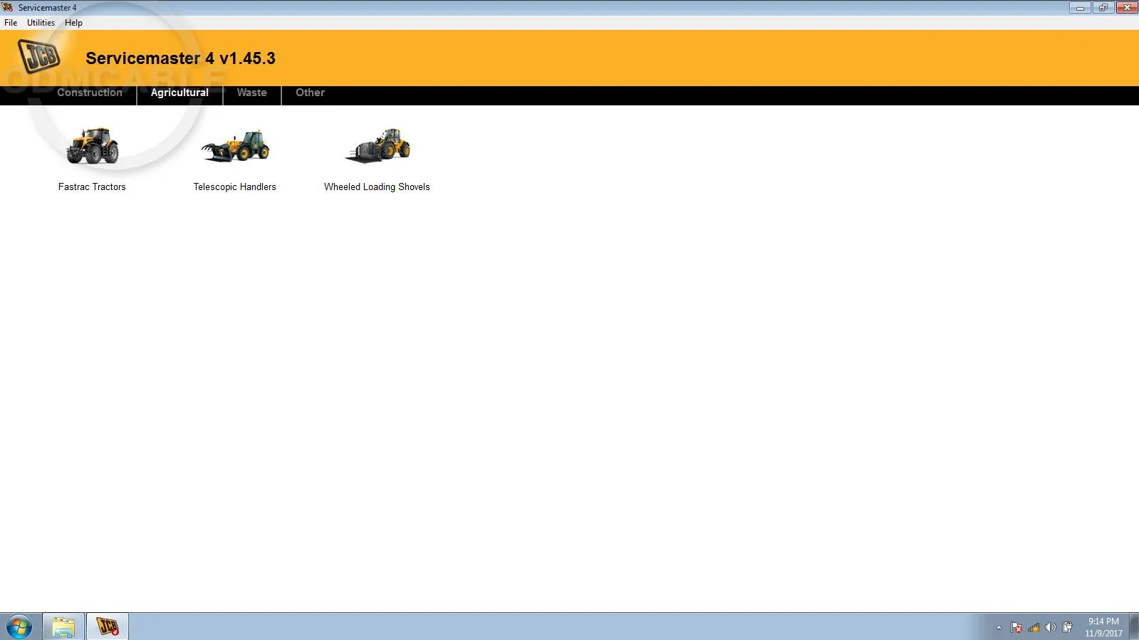Click the Fastrac Tractors label
The image size is (1139, 640).
(x=92, y=187)
